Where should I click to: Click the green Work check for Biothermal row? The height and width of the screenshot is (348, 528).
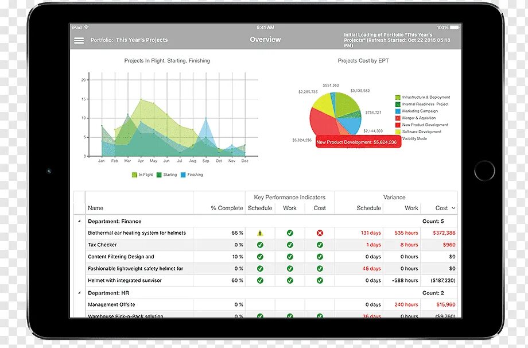coord(290,233)
